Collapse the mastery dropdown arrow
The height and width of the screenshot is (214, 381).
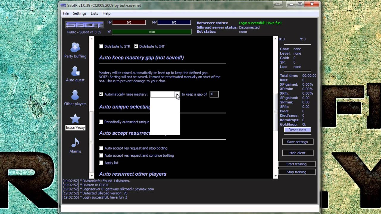(177, 94)
